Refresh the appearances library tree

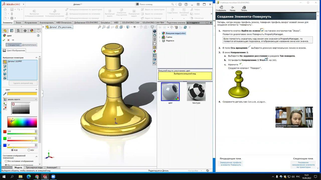click(185, 27)
